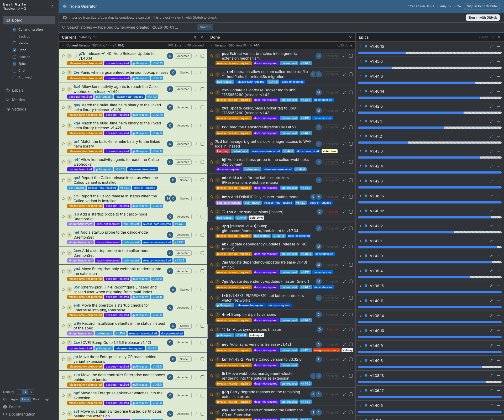
Task: Collapse Iteration 380 group in Done
Action: click(212, 45)
